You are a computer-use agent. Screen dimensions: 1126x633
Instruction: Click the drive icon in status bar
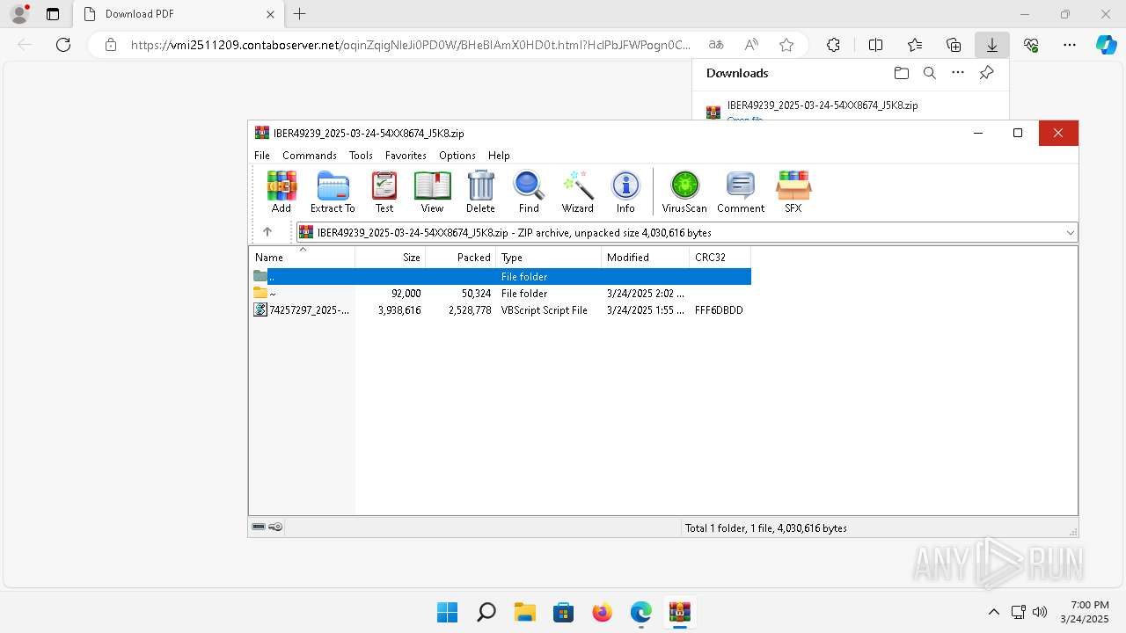pyautogui.click(x=259, y=527)
